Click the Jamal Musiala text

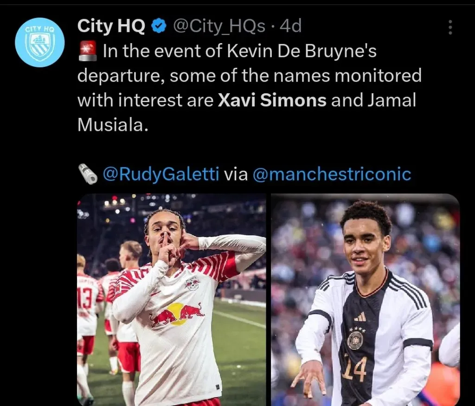(247, 112)
